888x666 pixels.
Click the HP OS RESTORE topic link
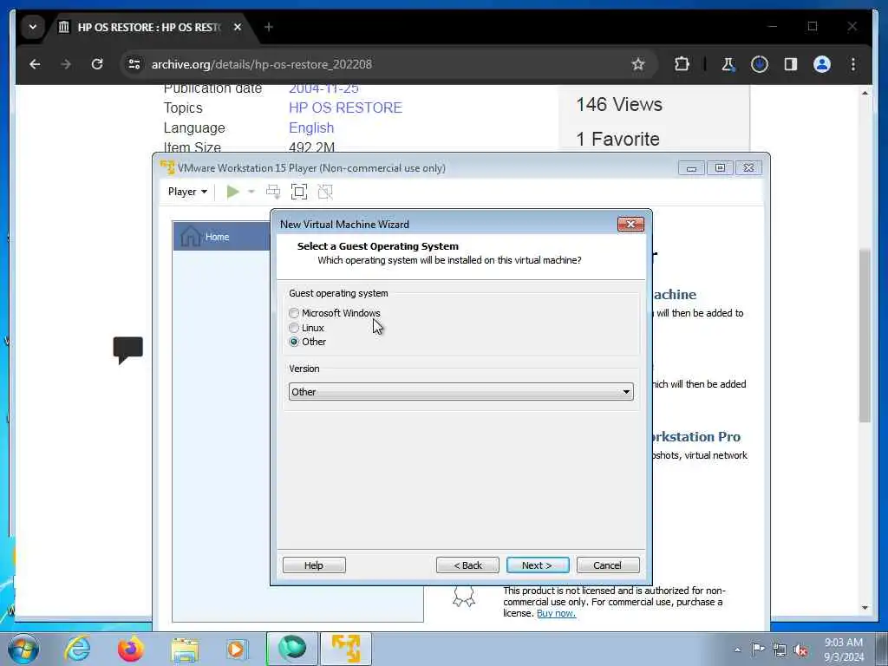pos(345,108)
